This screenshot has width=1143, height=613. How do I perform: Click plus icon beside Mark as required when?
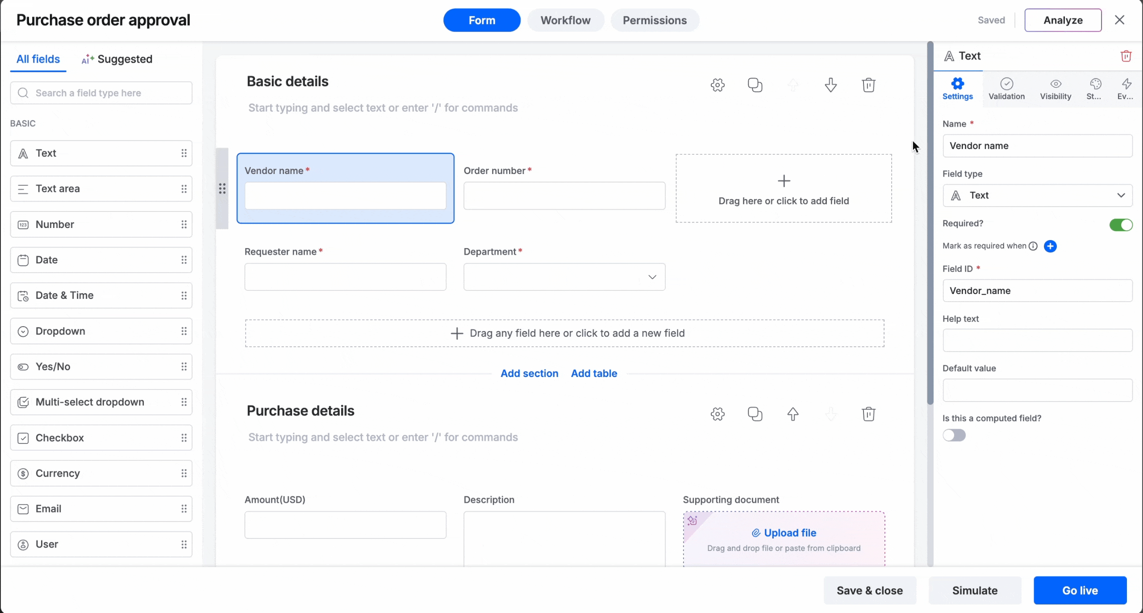pyautogui.click(x=1050, y=246)
